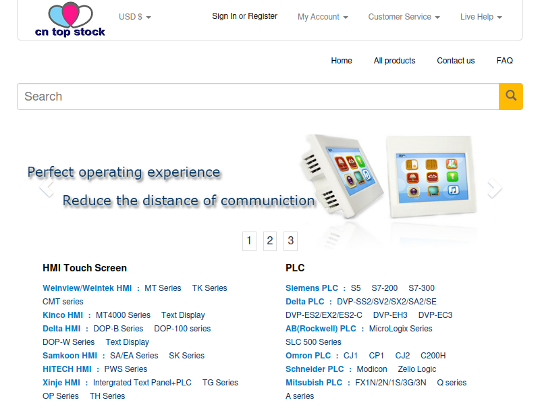Open MicroLogix Series link
Image resolution: width=540 pixels, height=405 pixels.
pyautogui.click(x=400, y=329)
